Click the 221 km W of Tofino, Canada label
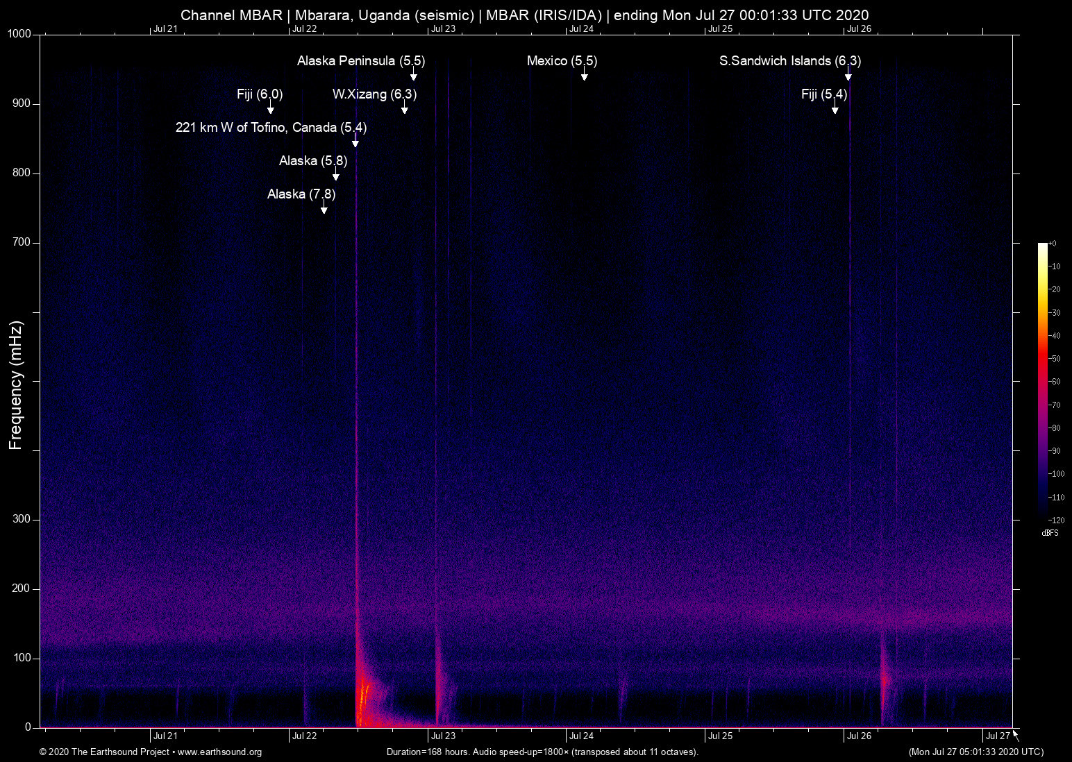1072x762 pixels. pyautogui.click(x=271, y=128)
